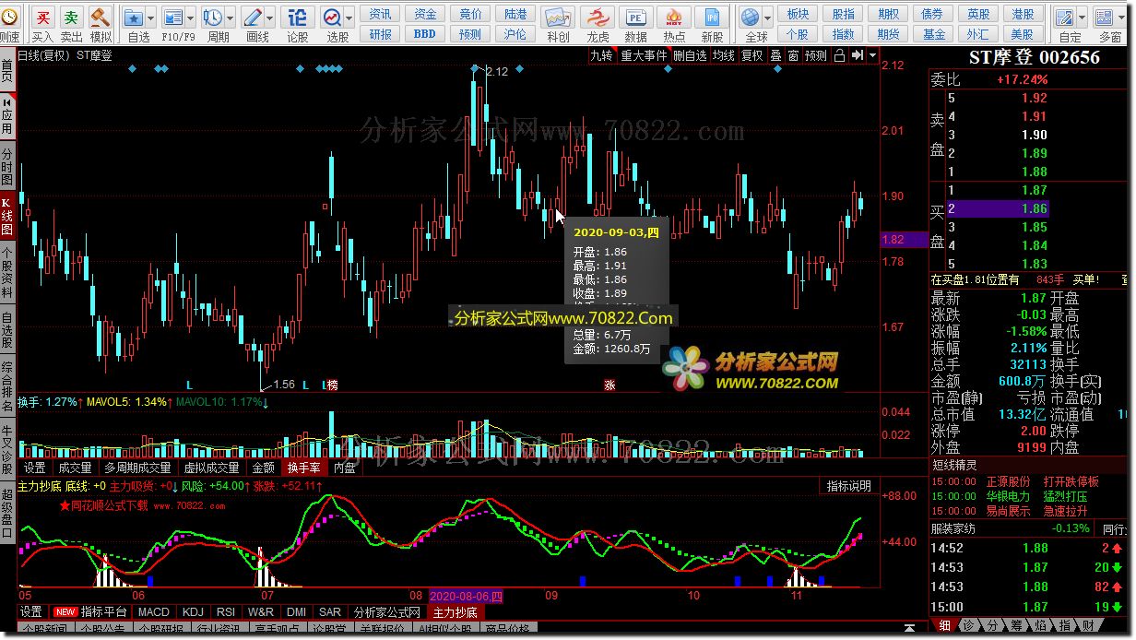Click the 测速 speed test clock icon
Viewport: 1136px width, 640px height.
coord(8,18)
